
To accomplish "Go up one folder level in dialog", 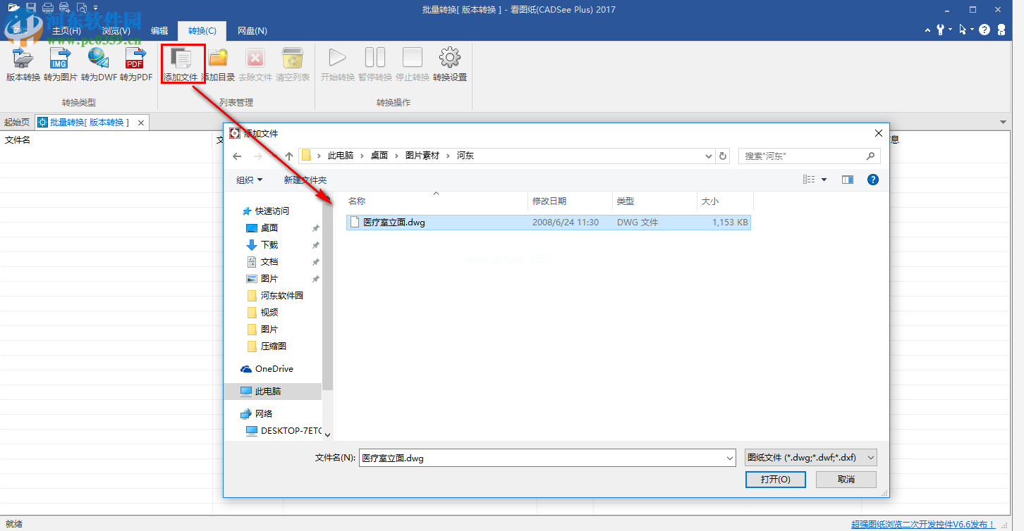I will (x=289, y=156).
